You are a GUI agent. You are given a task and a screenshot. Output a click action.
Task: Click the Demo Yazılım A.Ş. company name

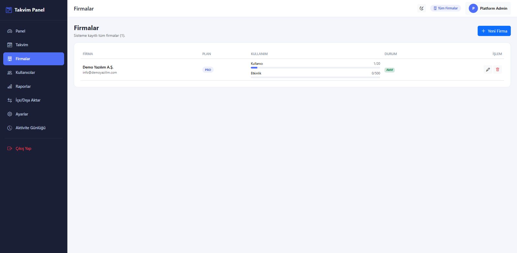(98, 67)
